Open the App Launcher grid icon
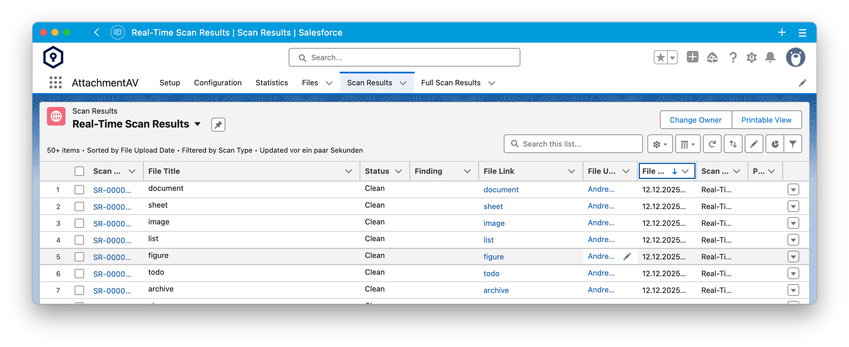This screenshot has height=347, width=849. (56, 83)
